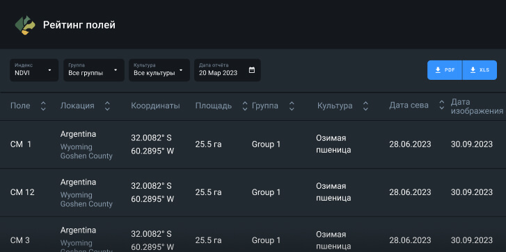Sort table by Поле column arrows

pos(43,106)
